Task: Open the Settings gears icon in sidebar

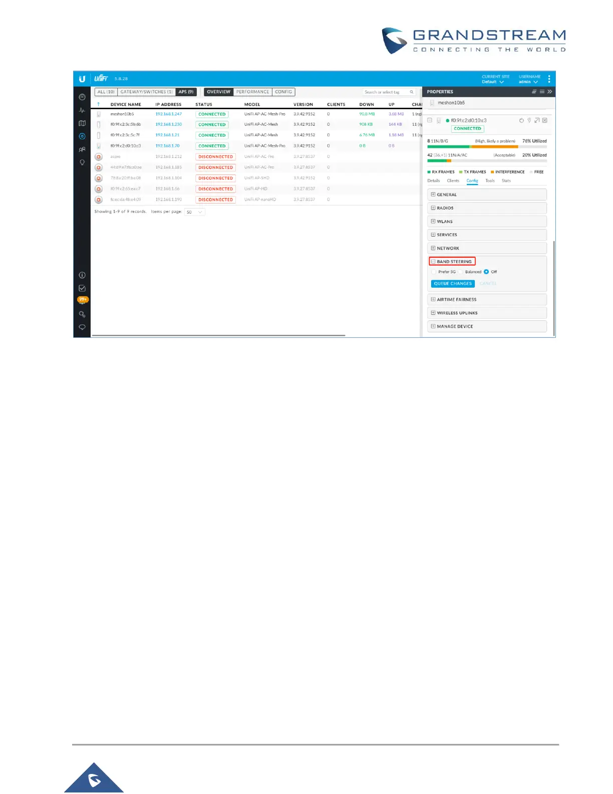Action: coord(82,314)
